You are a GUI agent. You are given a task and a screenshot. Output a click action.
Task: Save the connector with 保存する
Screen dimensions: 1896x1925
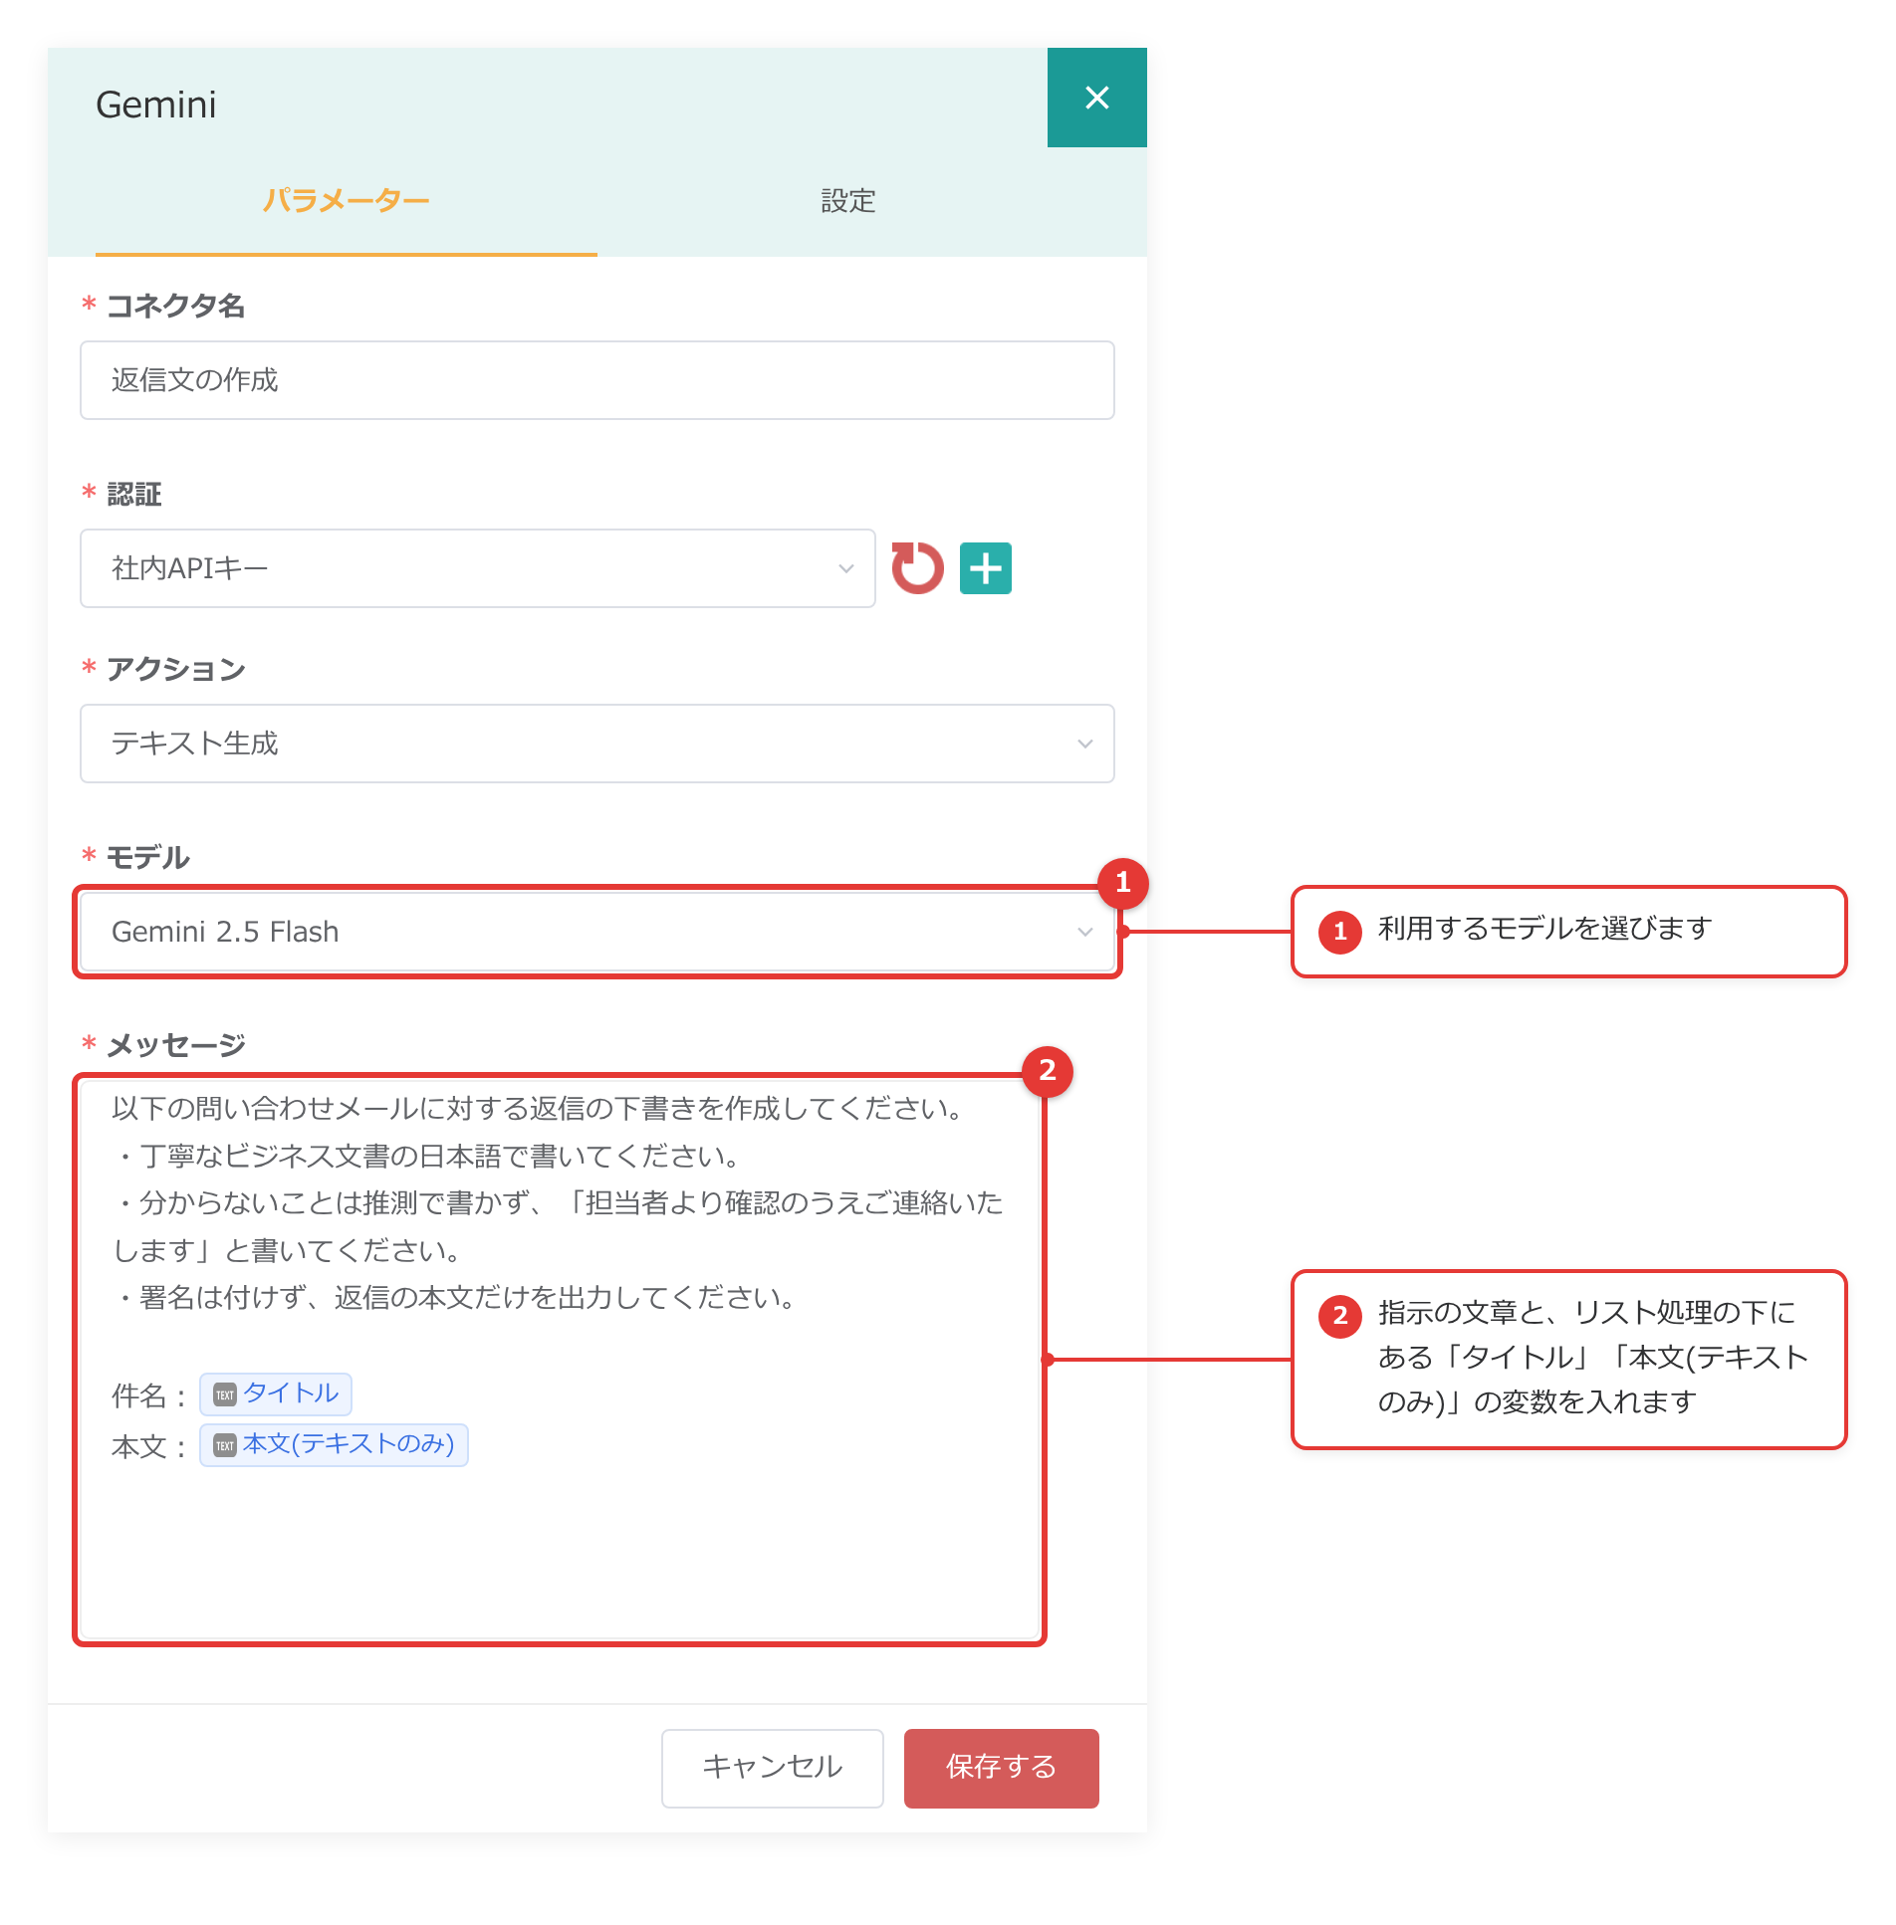pyautogui.click(x=1002, y=1768)
